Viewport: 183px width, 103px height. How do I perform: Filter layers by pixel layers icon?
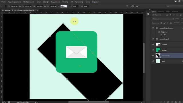click(167, 15)
